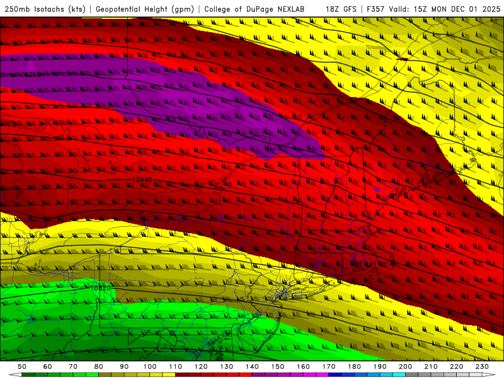Click the 10440 height contour label

[142, 180]
